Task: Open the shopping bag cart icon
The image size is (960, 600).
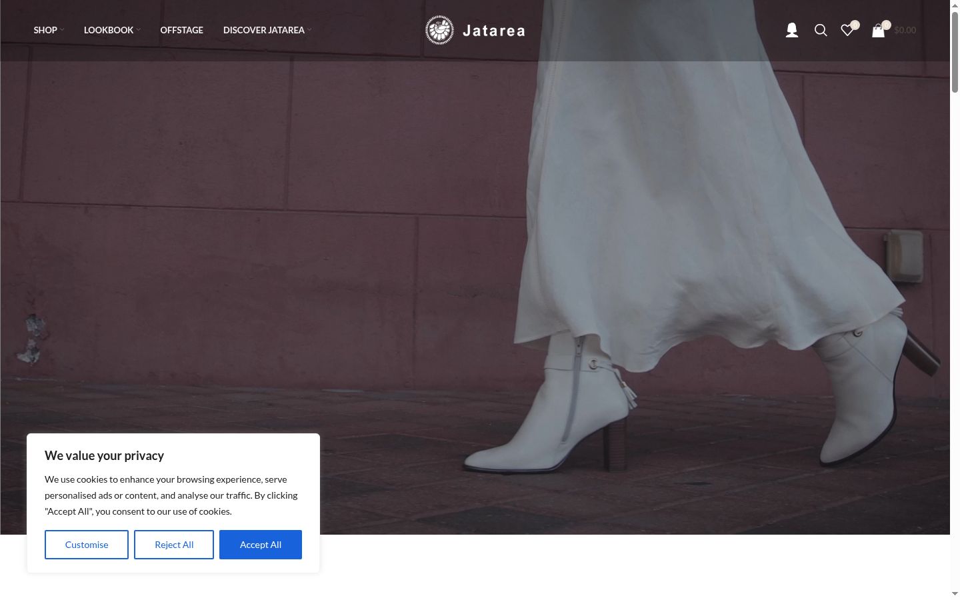Action: (879, 30)
